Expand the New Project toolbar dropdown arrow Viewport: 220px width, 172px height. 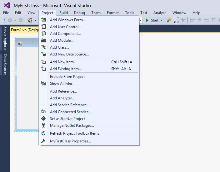(x=36, y=20)
